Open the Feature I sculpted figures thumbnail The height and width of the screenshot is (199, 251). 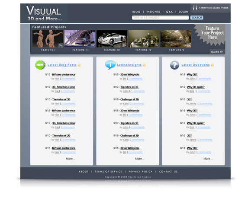pyautogui.click(x=48, y=39)
